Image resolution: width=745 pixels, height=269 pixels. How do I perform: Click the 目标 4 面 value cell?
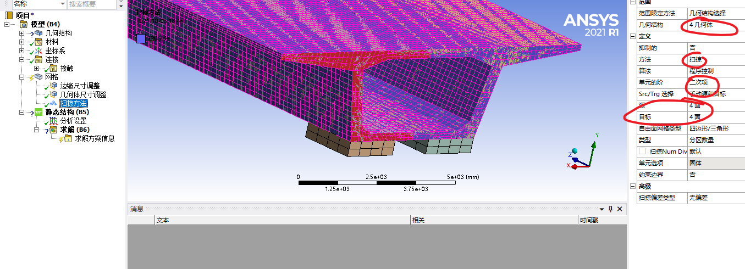tap(716, 117)
